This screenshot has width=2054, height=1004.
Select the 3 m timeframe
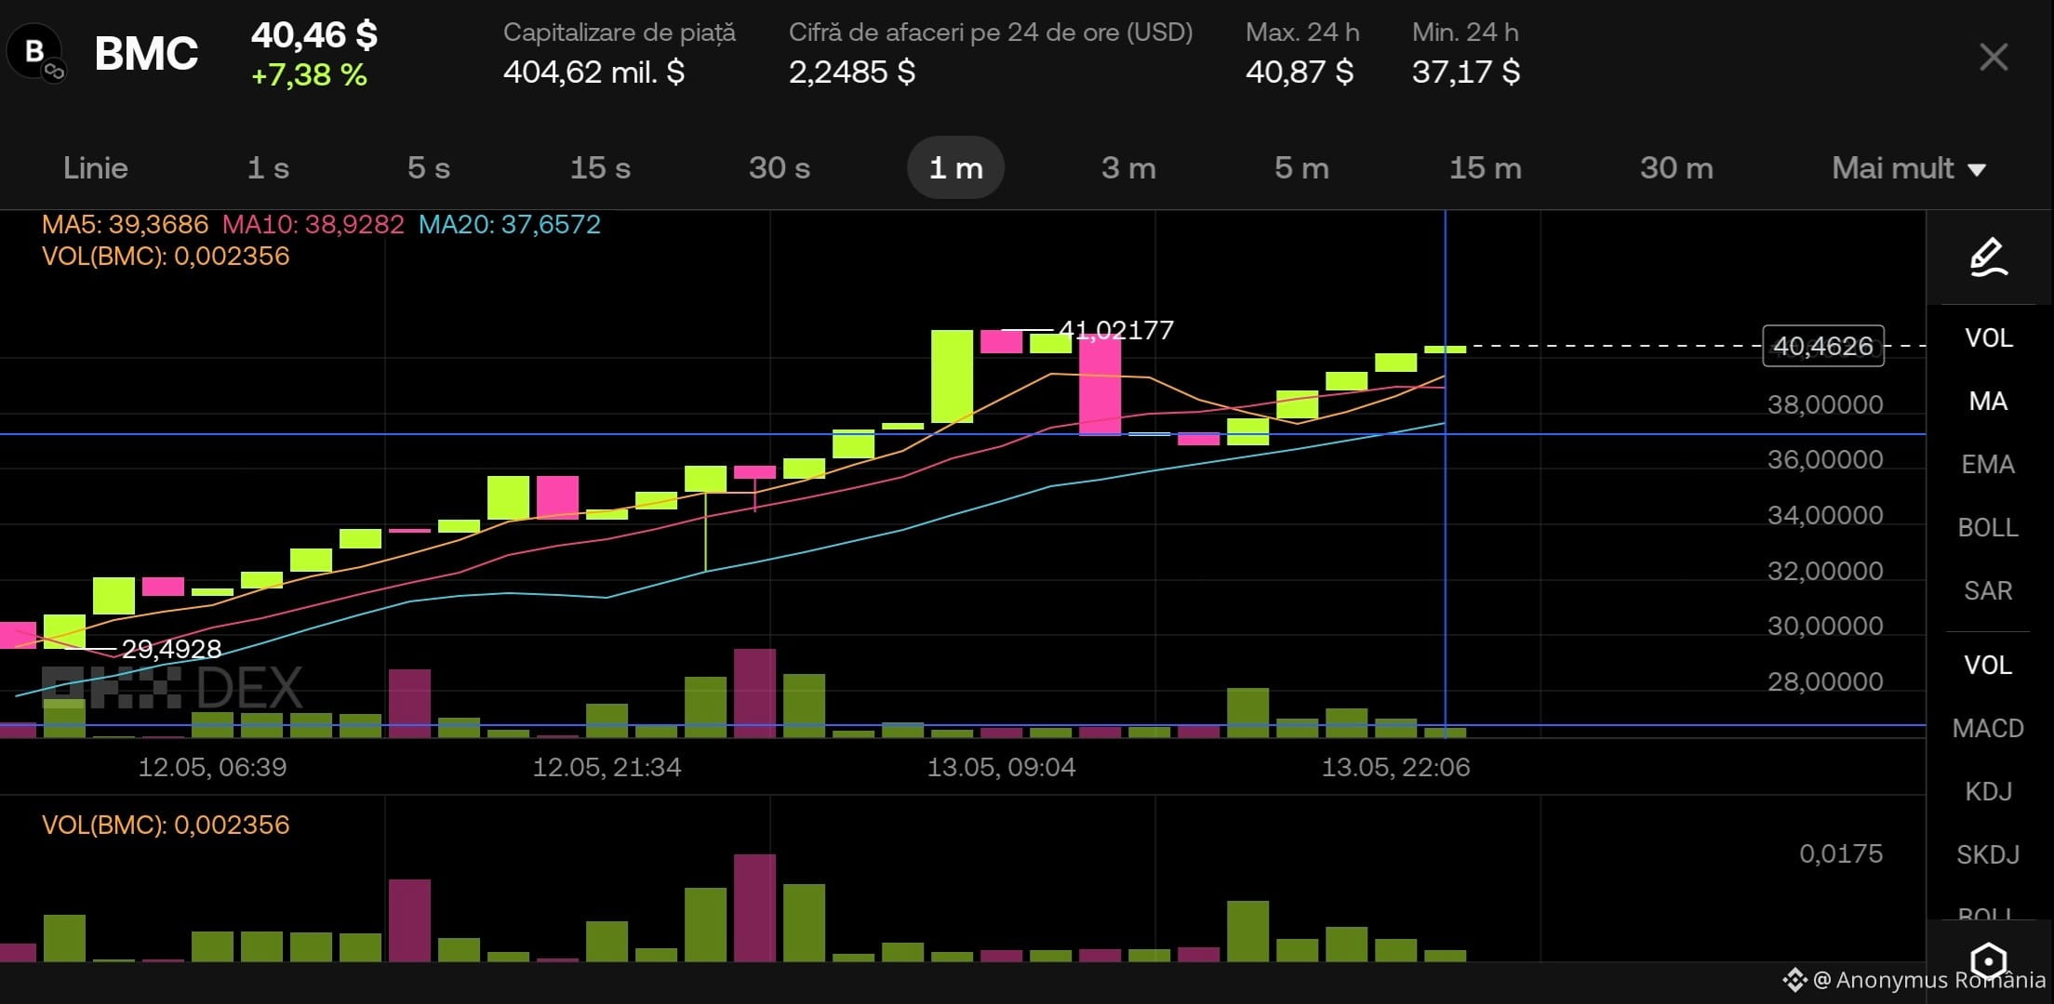coord(1128,168)
